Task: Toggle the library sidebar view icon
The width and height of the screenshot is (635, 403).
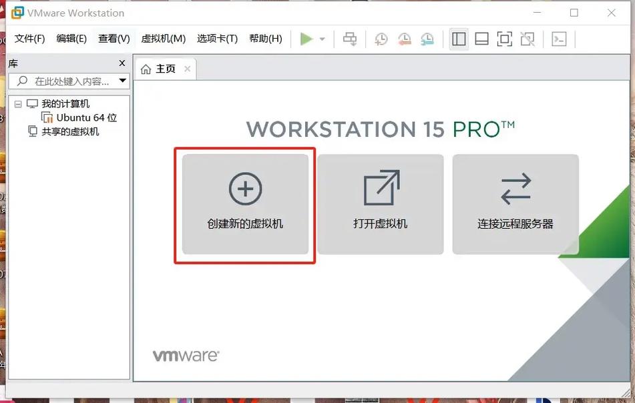Action: tap(459, 39)
